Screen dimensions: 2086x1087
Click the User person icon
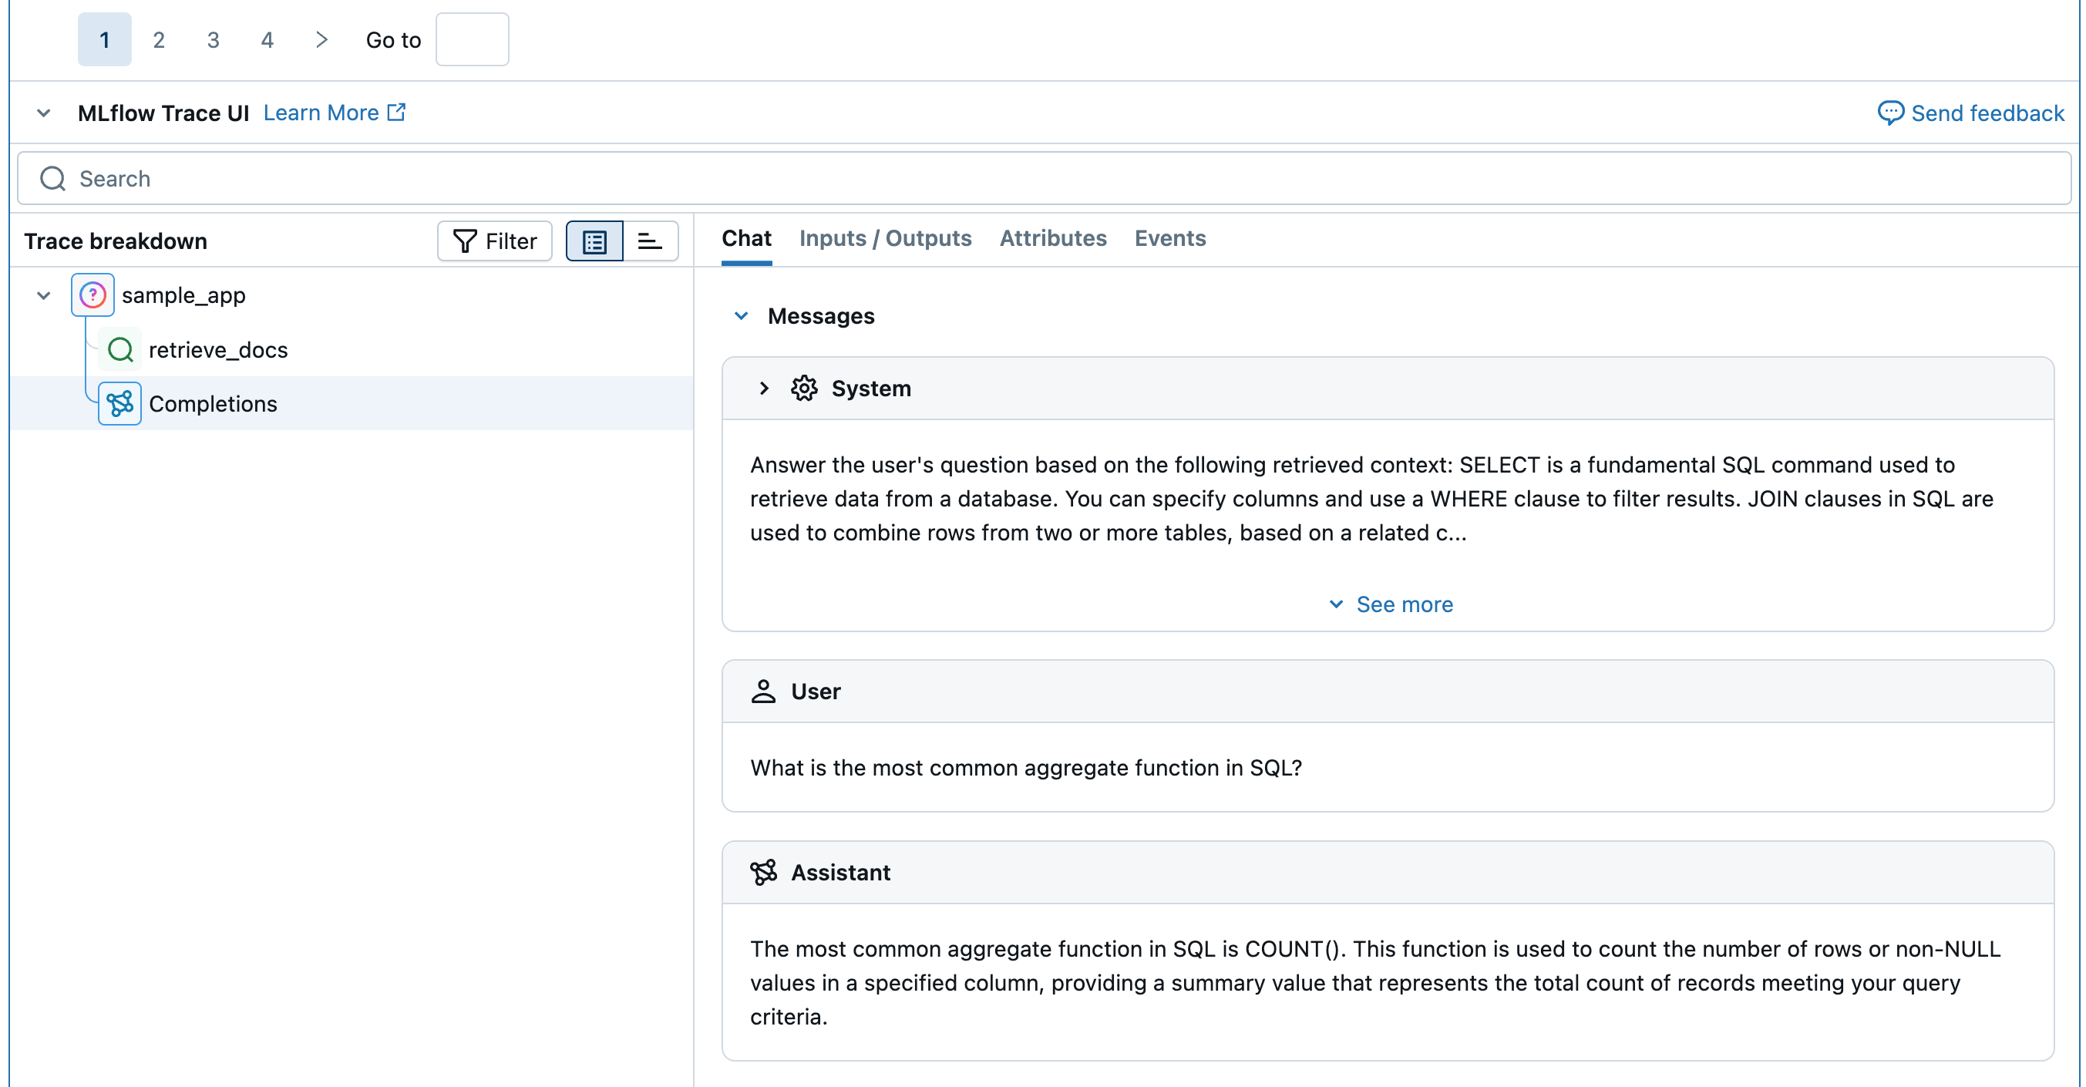763,691
